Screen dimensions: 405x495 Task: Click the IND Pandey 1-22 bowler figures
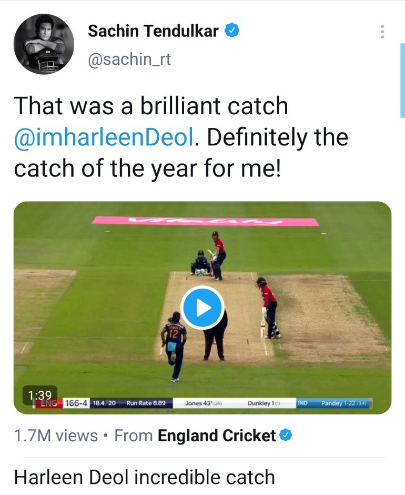tap(335, 403)
